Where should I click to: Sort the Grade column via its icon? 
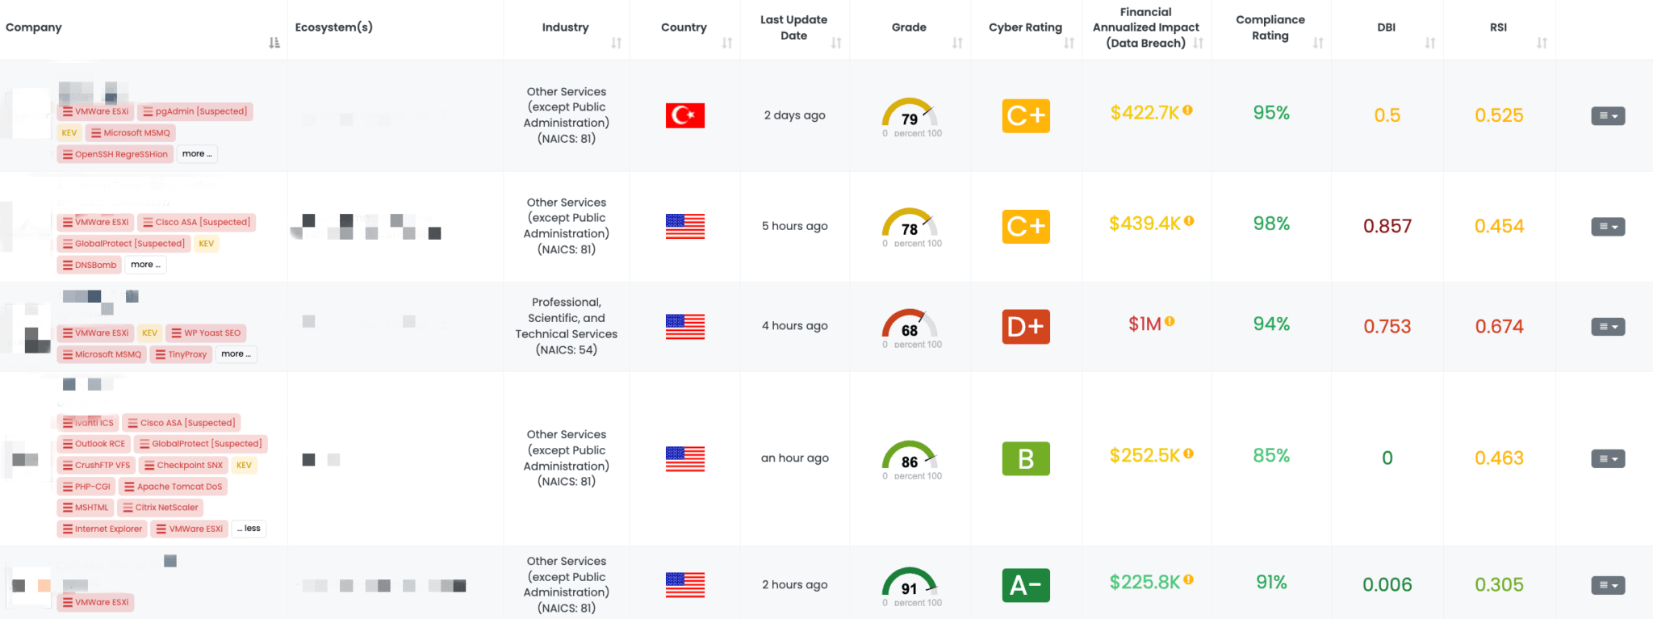click(x=957, y=43)
